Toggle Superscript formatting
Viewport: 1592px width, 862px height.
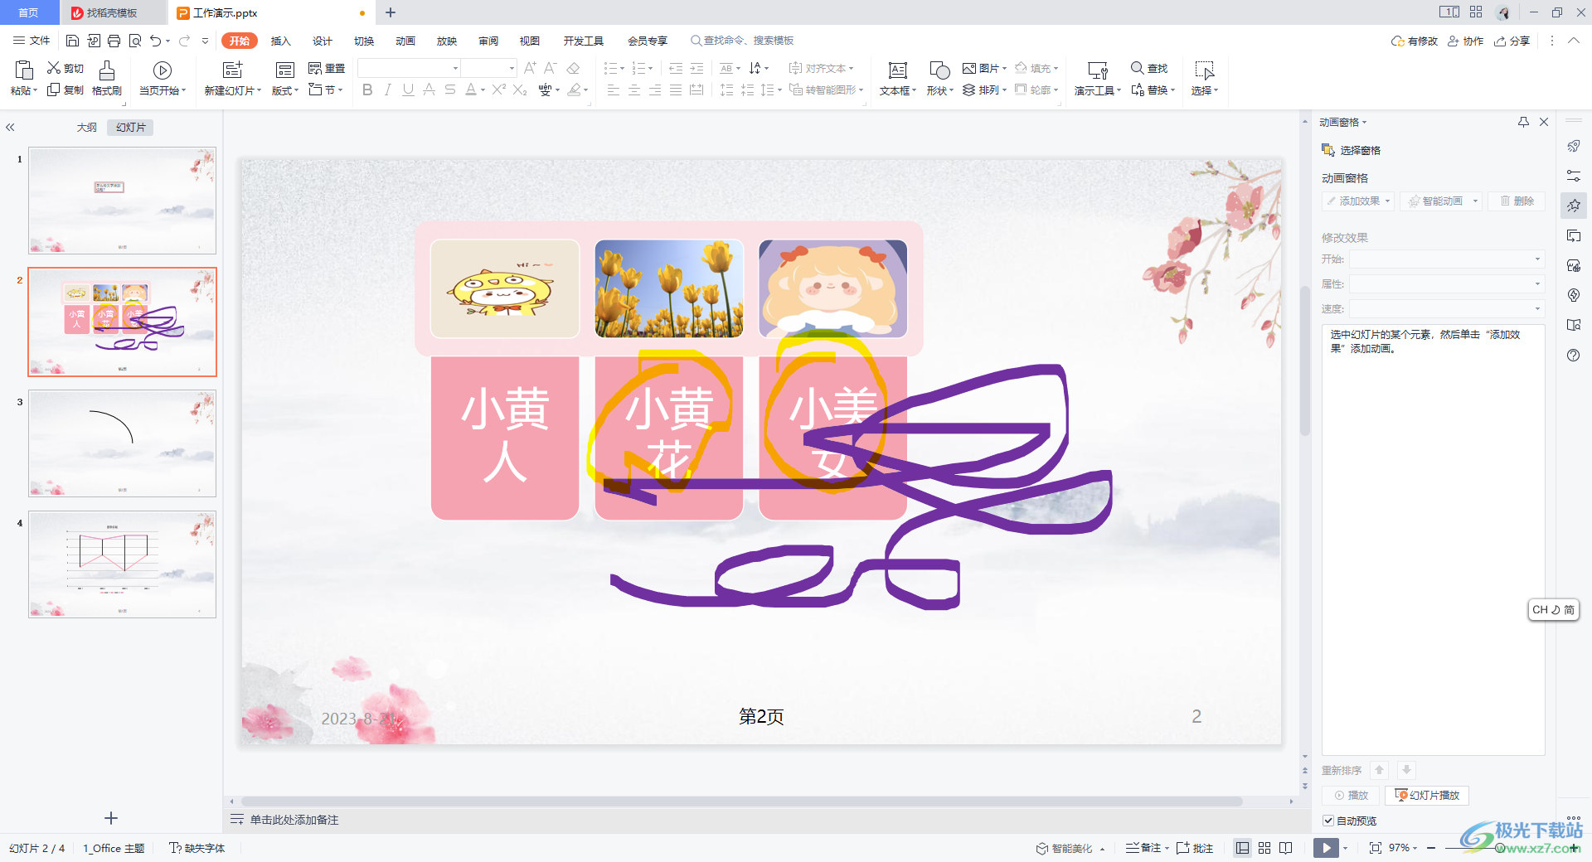click(x=498, y=90)
